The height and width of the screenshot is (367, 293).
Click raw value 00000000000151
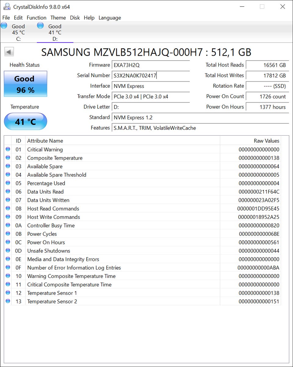pyautogui.click(x=259, y=301)
